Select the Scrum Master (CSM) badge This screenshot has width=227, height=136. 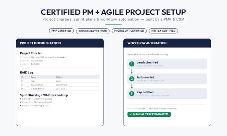pos(93,31)
